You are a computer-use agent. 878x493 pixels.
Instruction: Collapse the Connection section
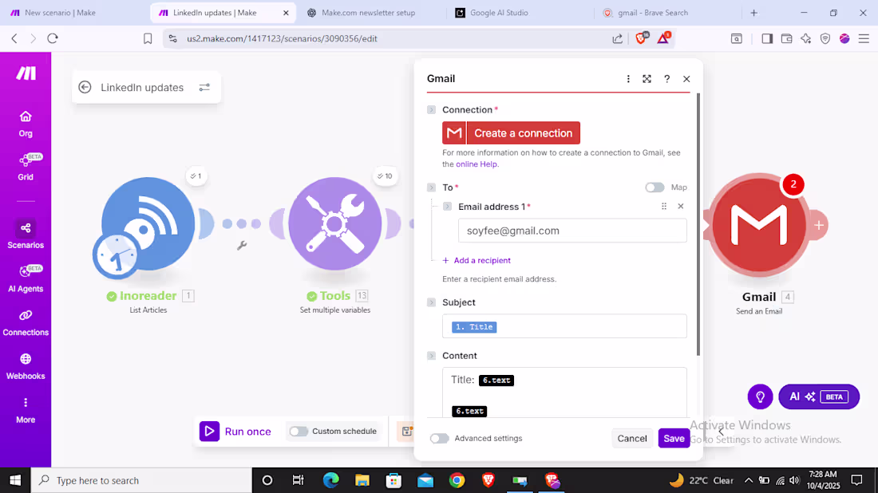430,109
